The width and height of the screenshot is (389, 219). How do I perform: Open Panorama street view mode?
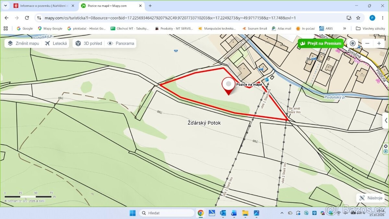pyautogui.click(x=120, y=43)
